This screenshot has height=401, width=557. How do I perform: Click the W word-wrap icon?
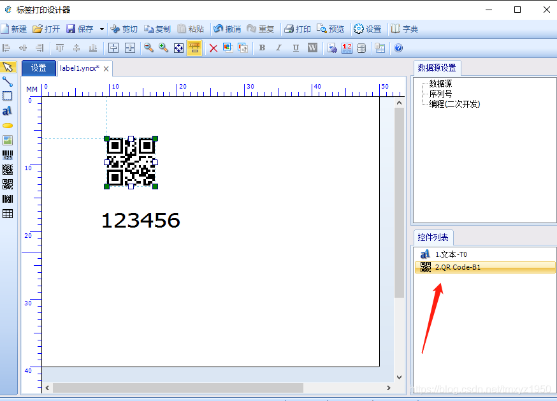pos(312,48)
